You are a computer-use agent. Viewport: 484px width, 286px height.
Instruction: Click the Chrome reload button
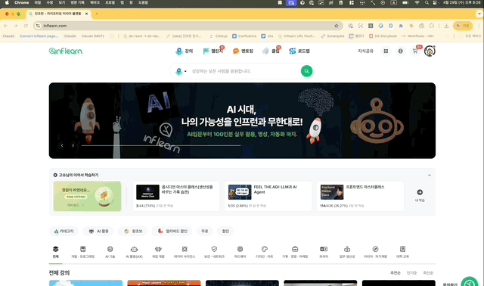(26, 26)
